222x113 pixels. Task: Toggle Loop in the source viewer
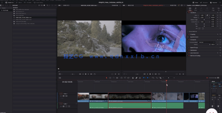point(95,74)
